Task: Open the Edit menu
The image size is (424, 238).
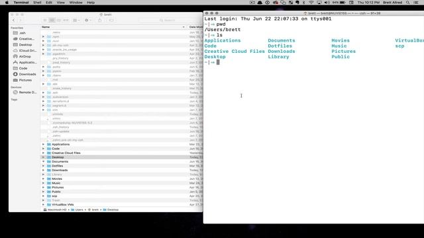Action: (x=49, y=3)
